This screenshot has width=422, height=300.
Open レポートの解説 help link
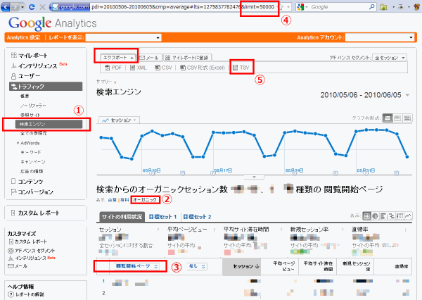pos(27,294)
